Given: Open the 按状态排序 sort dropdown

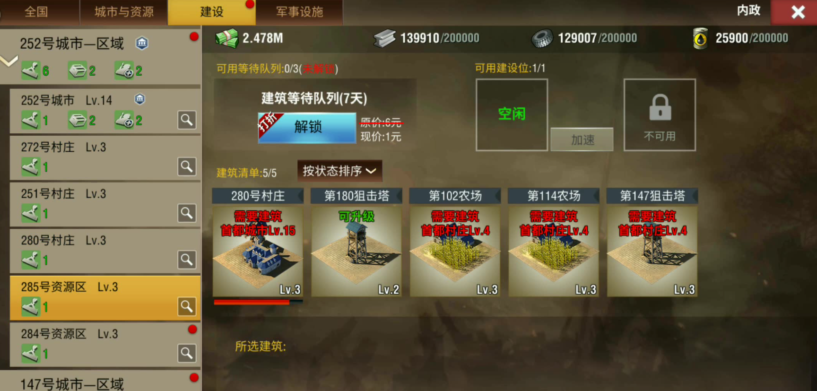Looking at the screenshot, I should (x=339, y=171).
